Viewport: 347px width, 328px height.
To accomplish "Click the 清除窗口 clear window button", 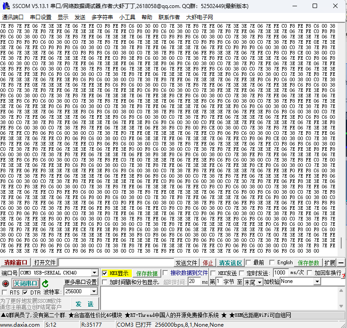I will [x=16, y=263].
